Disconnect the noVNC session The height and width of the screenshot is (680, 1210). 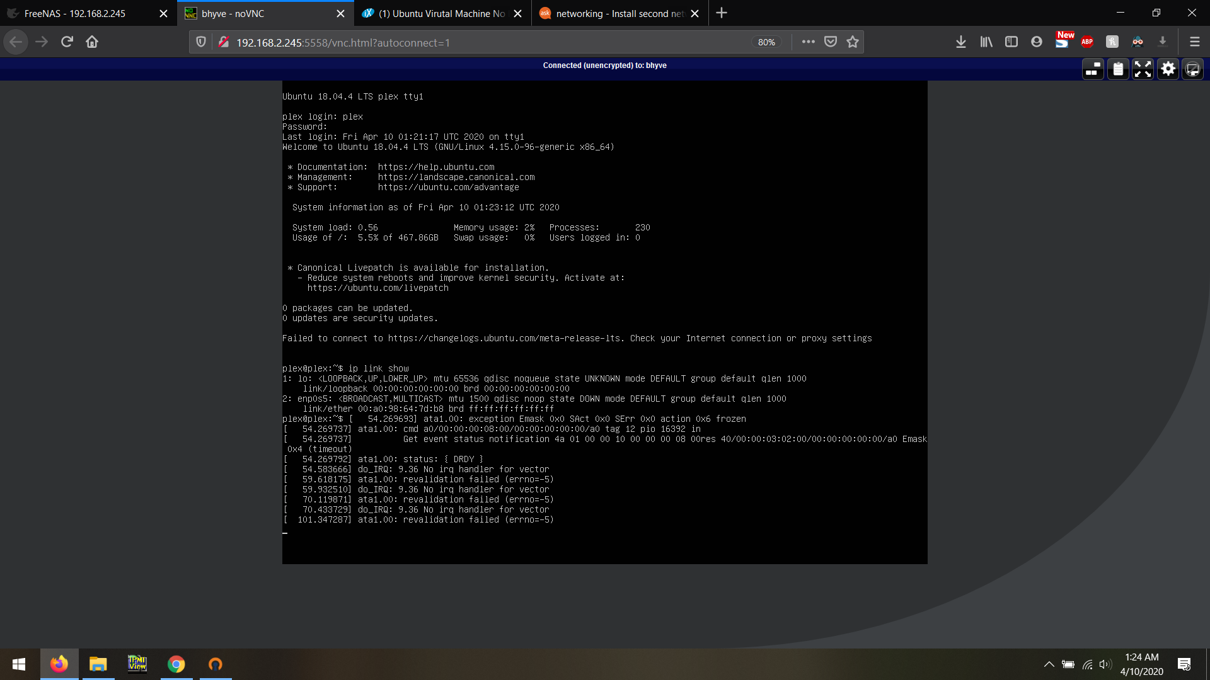point(1192,69)
